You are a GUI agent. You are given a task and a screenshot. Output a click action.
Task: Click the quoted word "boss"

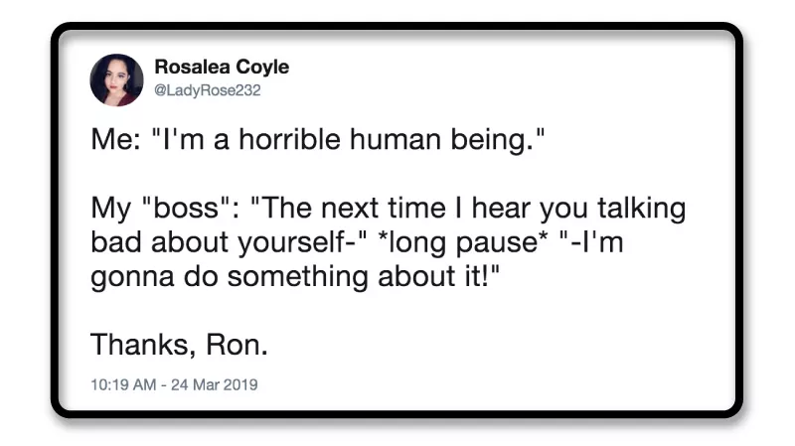point(188,211)
